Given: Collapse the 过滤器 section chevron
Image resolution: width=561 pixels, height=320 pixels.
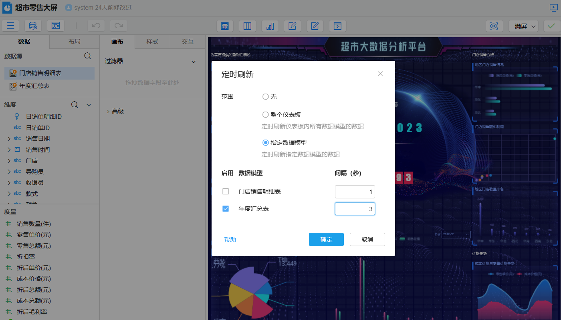Looking at the screenshot, I should point(194,62).
